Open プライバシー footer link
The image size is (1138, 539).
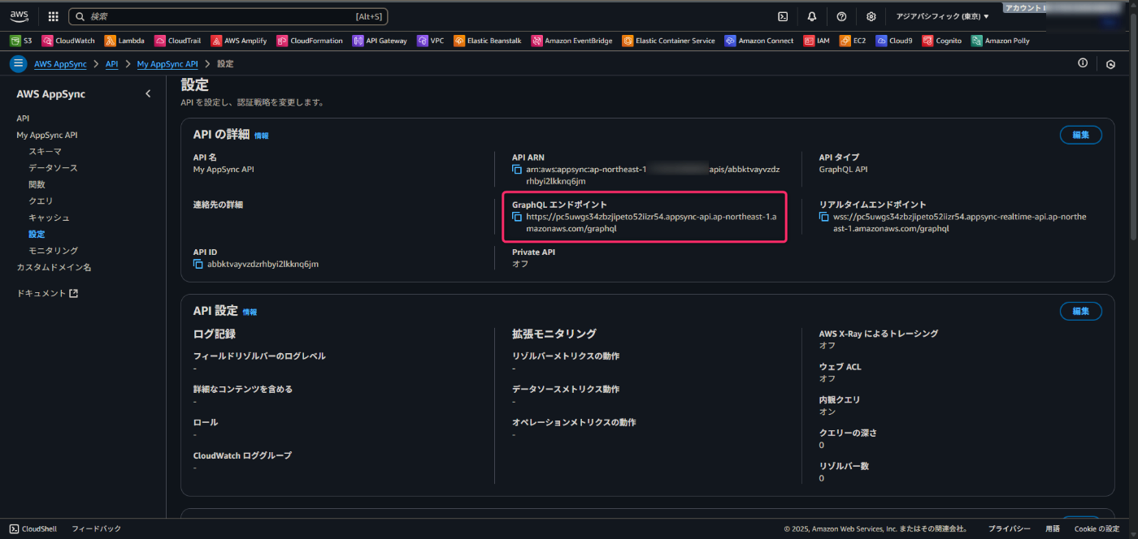(1009, 528)
